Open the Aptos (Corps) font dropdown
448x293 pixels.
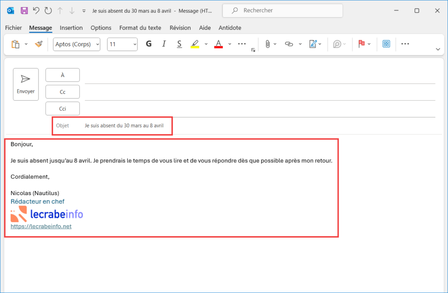click(76, 44)
